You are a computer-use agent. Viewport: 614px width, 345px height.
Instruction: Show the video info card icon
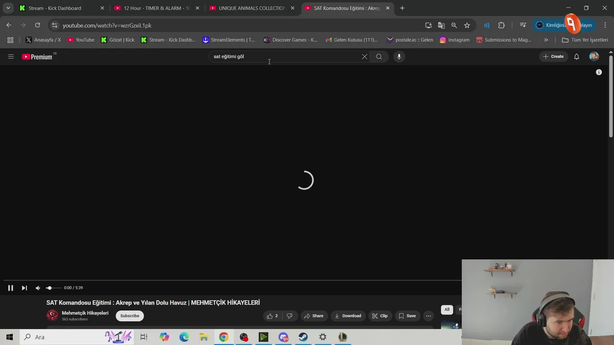click(x=599, y=72)
